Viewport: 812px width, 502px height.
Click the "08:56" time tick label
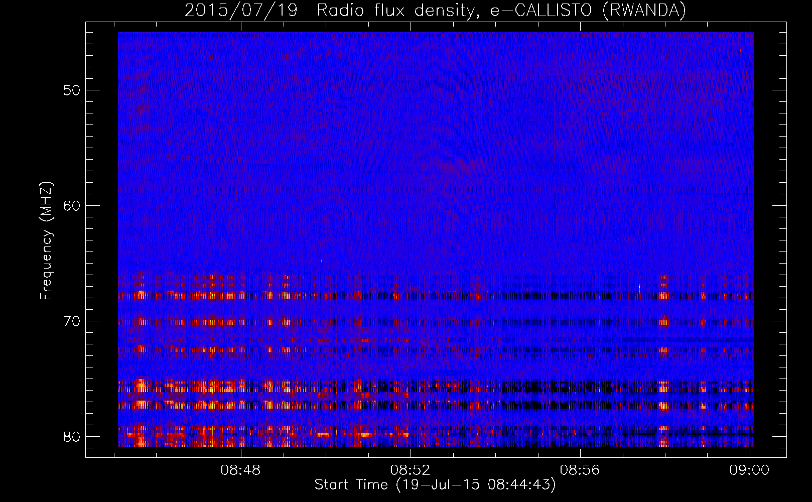(580, 470)
